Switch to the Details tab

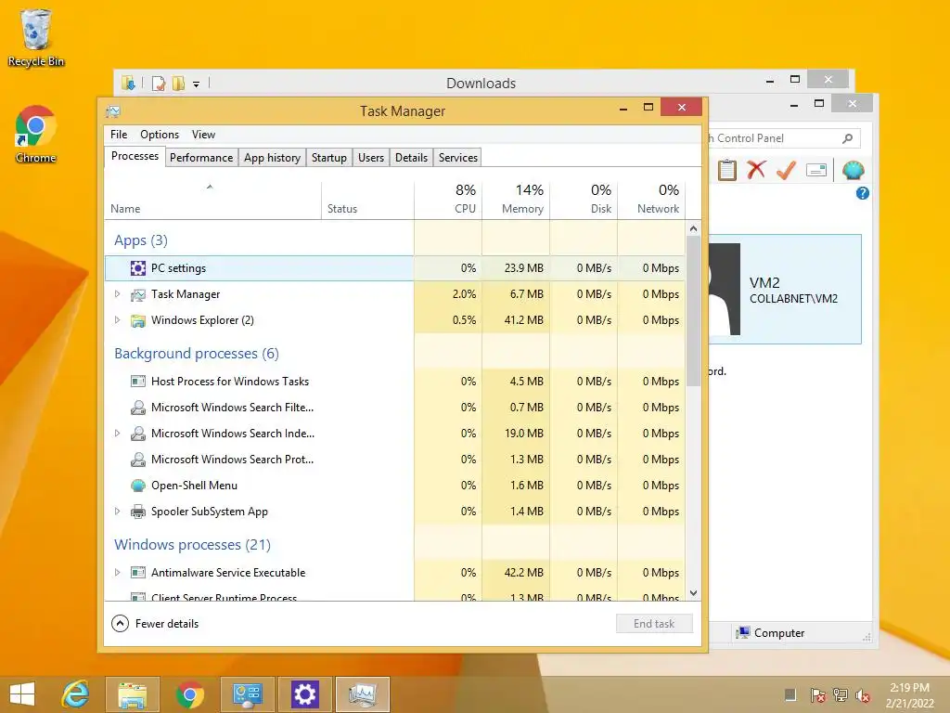[411, 158]
